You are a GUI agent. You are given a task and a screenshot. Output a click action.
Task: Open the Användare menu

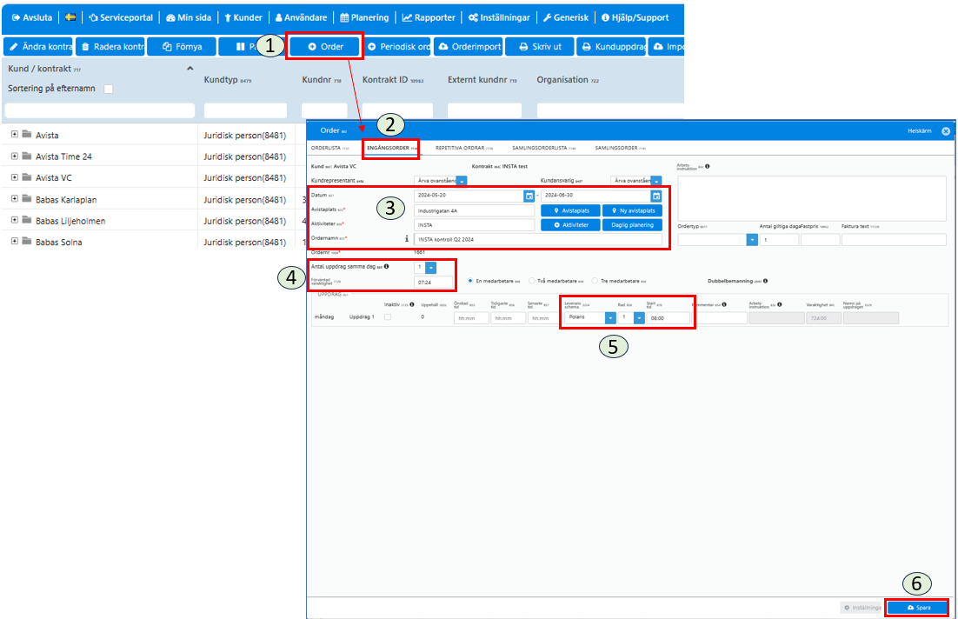click(x=301, y=17)
